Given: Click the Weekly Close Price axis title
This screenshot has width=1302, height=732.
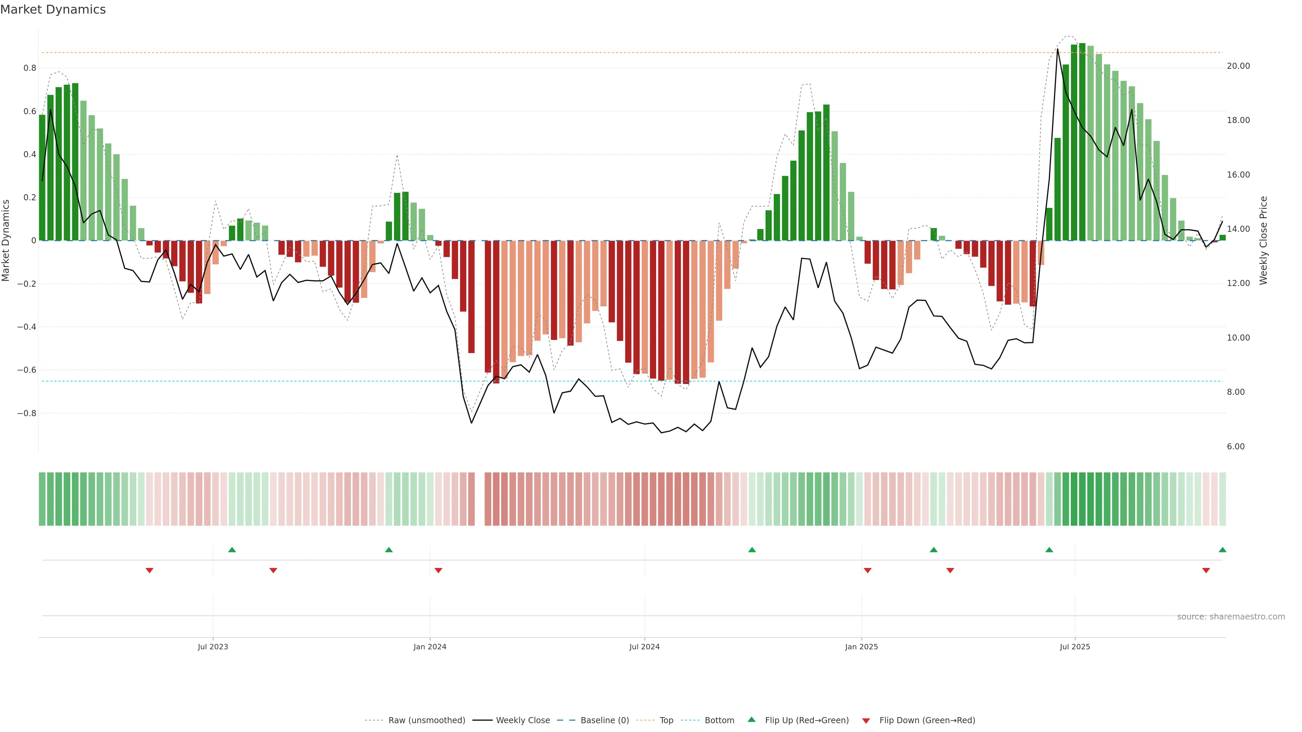Looking at the screenshot, I should coord(1264,241).
